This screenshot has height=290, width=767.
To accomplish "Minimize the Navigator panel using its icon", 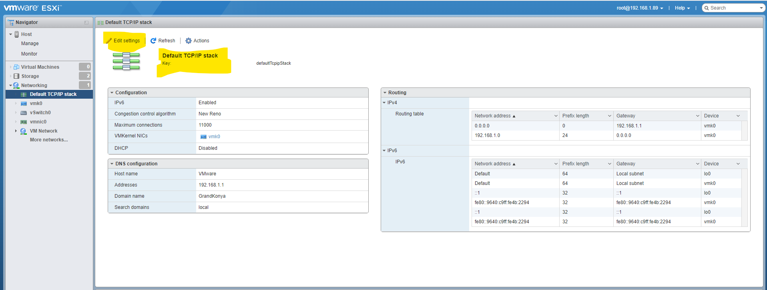I will click(86, 23).
